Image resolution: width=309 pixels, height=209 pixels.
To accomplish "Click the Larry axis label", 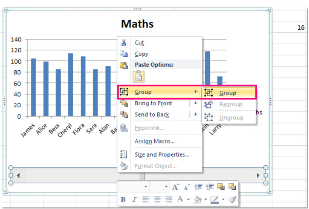I will (215, 129).
